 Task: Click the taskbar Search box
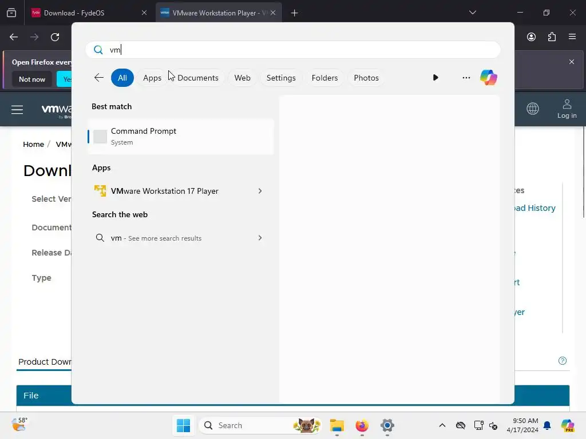(261, 425)
